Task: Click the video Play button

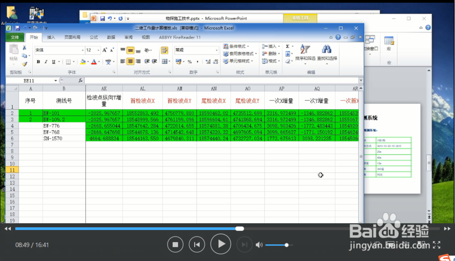Action: point(221,244)
